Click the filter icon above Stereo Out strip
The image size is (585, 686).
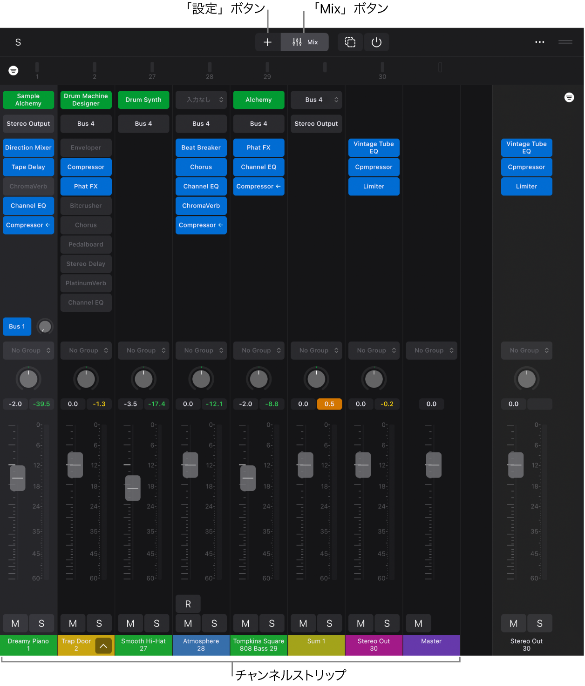click(569, 97)
